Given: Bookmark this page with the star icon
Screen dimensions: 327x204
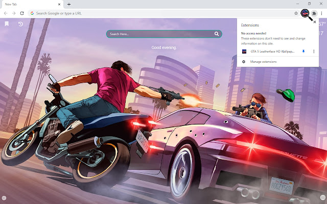Looking at the screenshot, I should tap(296, 13).
